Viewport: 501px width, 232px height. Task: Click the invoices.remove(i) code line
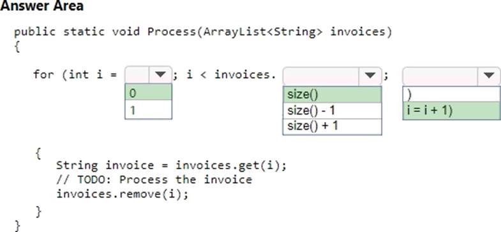point(123,194)
